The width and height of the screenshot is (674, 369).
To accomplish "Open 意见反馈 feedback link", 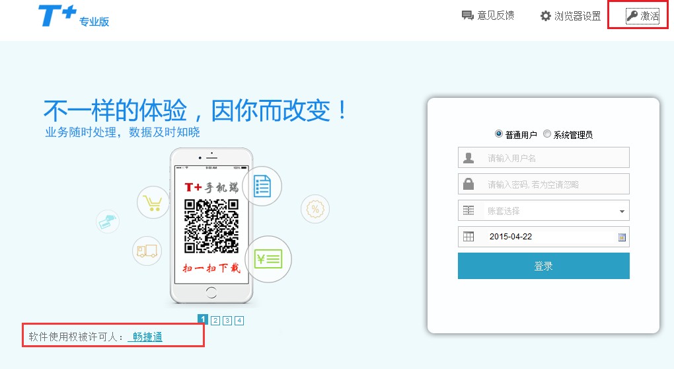I will pos(488,16).
